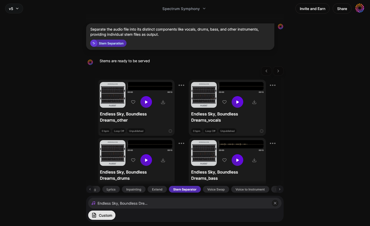370x226 pixels.
Task: Select the Inpainting tool tab
Action: click(134, 189)
